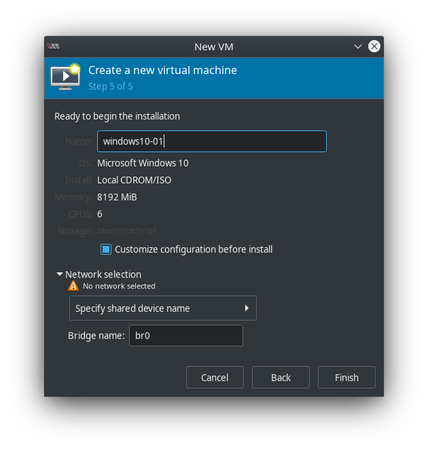Click into the Bridge name field
The width and height of the screenshot is (428, 449).
[x=186, y=336]
